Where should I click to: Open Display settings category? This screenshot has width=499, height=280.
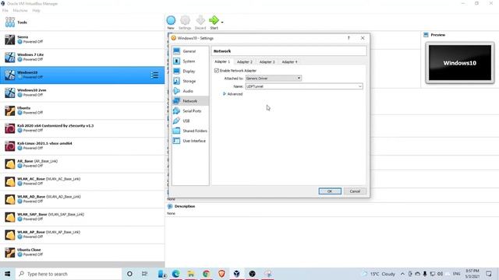[190, 71]
